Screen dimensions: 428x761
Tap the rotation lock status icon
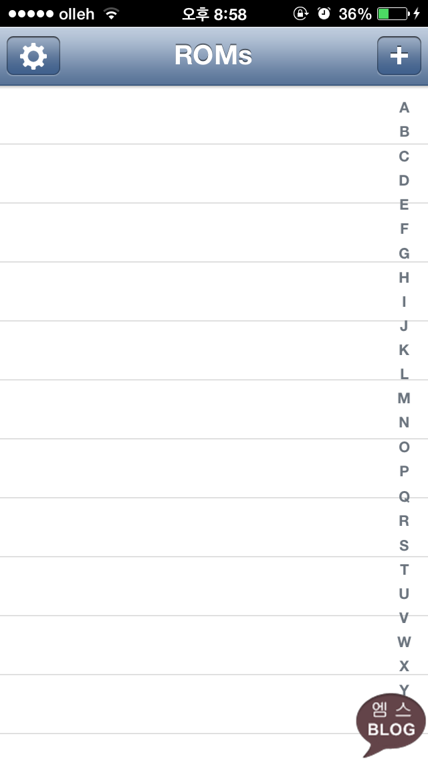[x=300, y=13]
